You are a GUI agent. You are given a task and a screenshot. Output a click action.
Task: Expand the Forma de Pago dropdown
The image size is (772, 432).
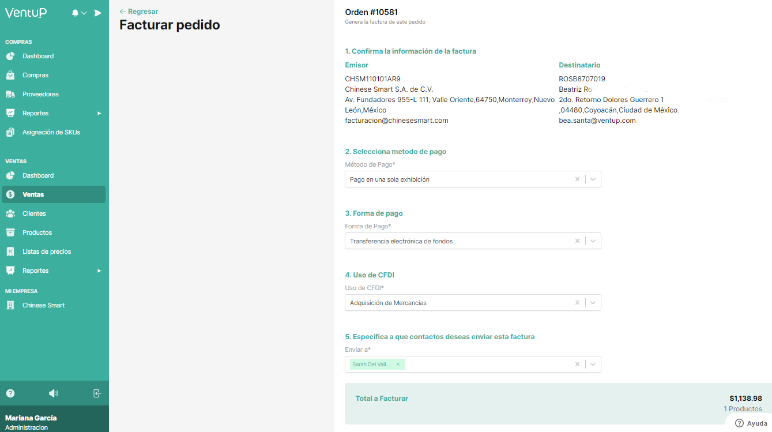pyautogui.click(x=593, y=241)
